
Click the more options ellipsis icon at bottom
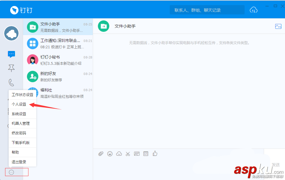11,172
